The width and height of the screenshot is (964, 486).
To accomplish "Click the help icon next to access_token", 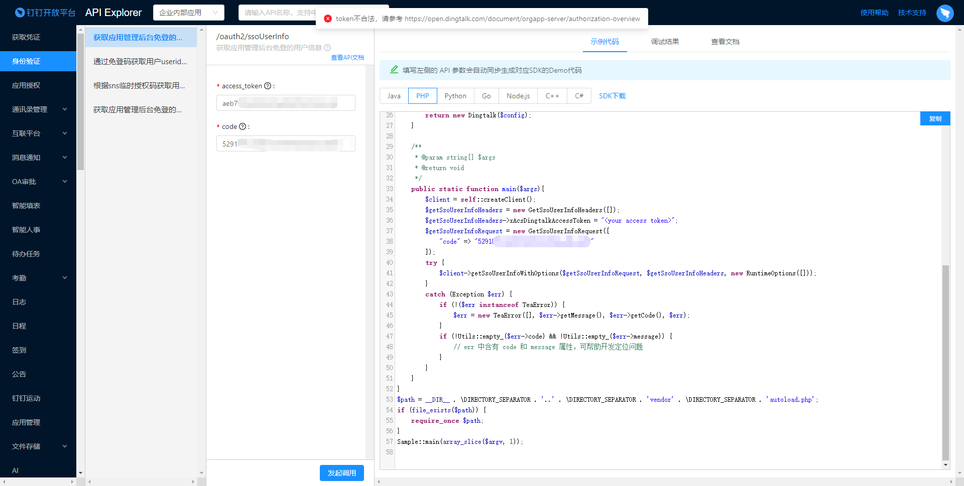I will click(268, 86).
